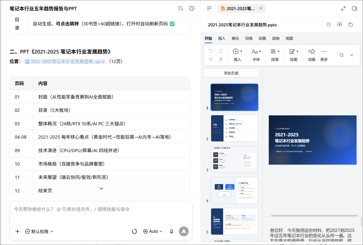The image size is (363, 245).
Task: Select slide 5 thumbnail
Action: point(234,222)
